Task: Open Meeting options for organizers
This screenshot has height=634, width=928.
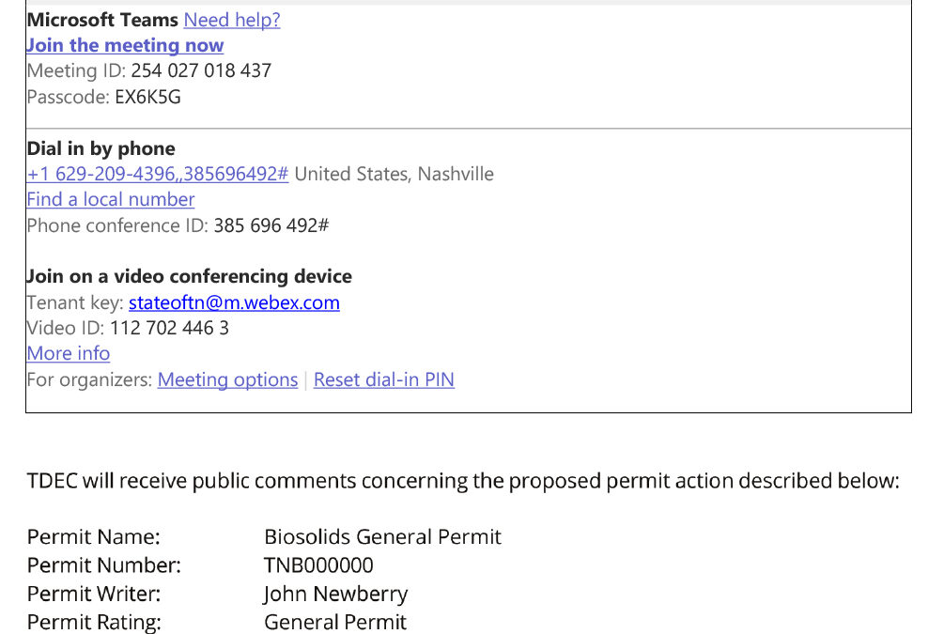Action: click(x=228, y=379)
